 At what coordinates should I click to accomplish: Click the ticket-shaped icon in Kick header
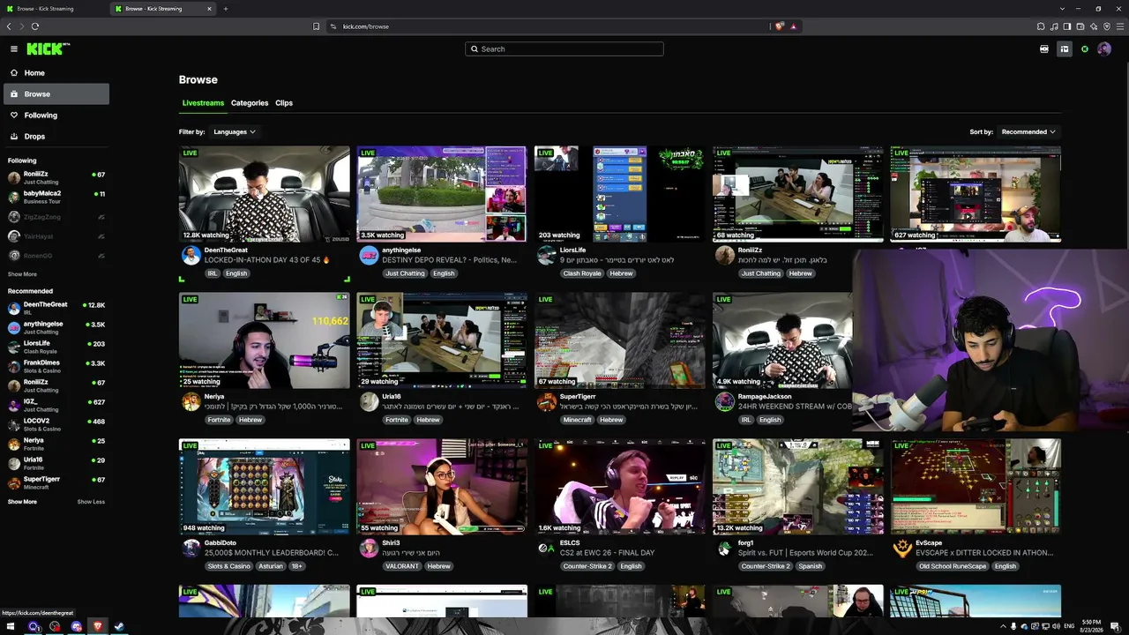(x=1044, y=49)
